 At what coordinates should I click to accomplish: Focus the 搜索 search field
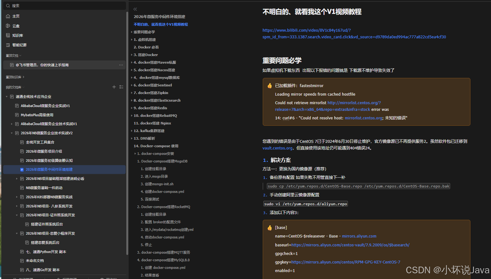(64, 6)
